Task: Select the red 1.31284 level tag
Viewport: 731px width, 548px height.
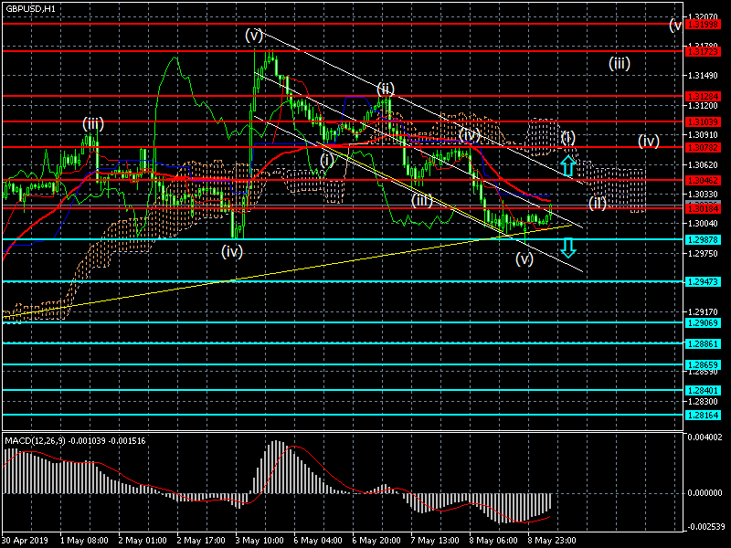Action: click(703, 97)
